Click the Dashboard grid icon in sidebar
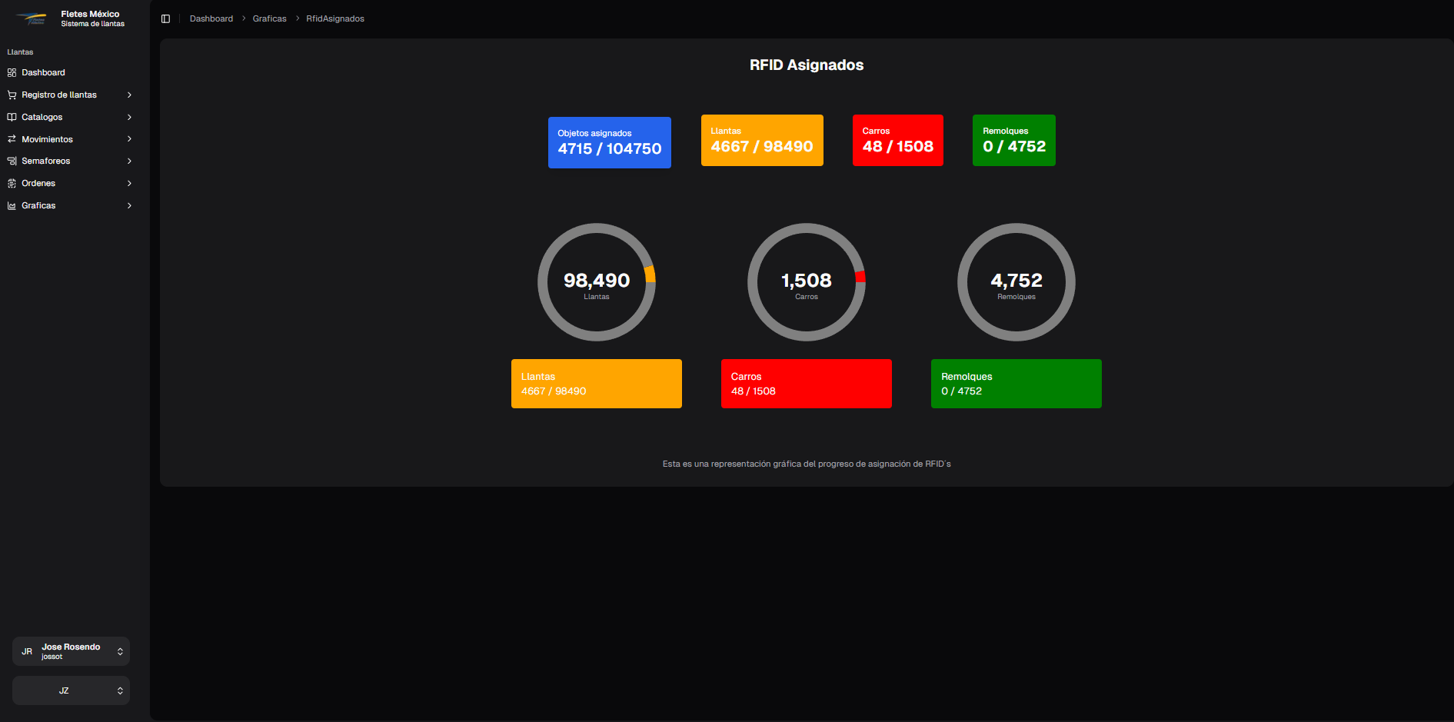Image resolution: width=1454 pixels, height=722 pixels. coord(12,72)
